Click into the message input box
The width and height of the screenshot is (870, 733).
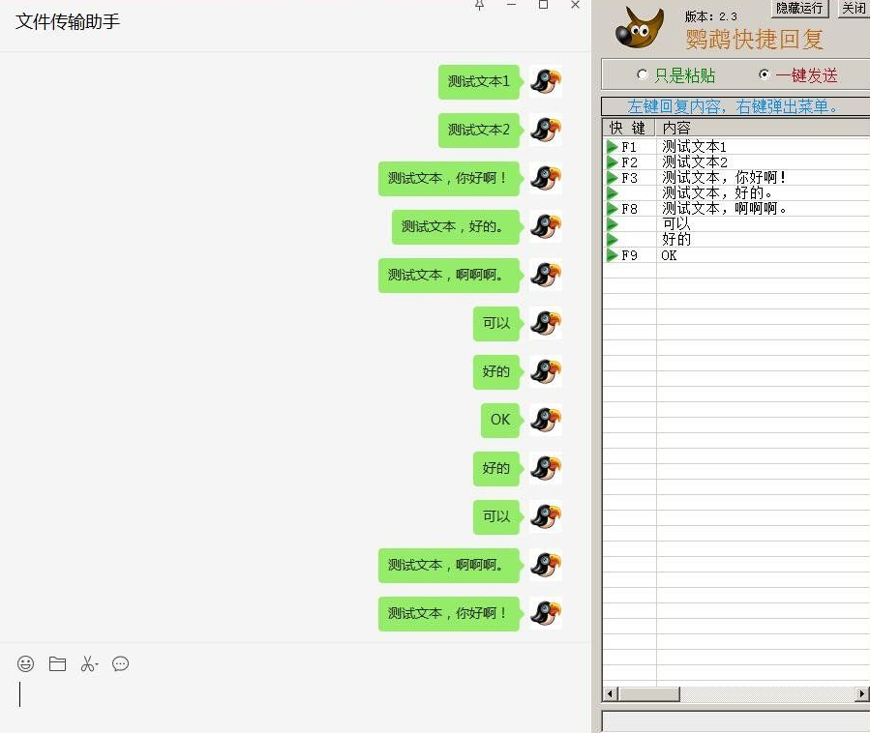point(290,694)
